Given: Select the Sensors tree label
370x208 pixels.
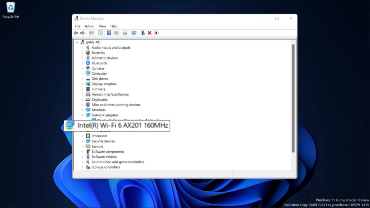Looking at the screenshot, I should pos(98,146).
